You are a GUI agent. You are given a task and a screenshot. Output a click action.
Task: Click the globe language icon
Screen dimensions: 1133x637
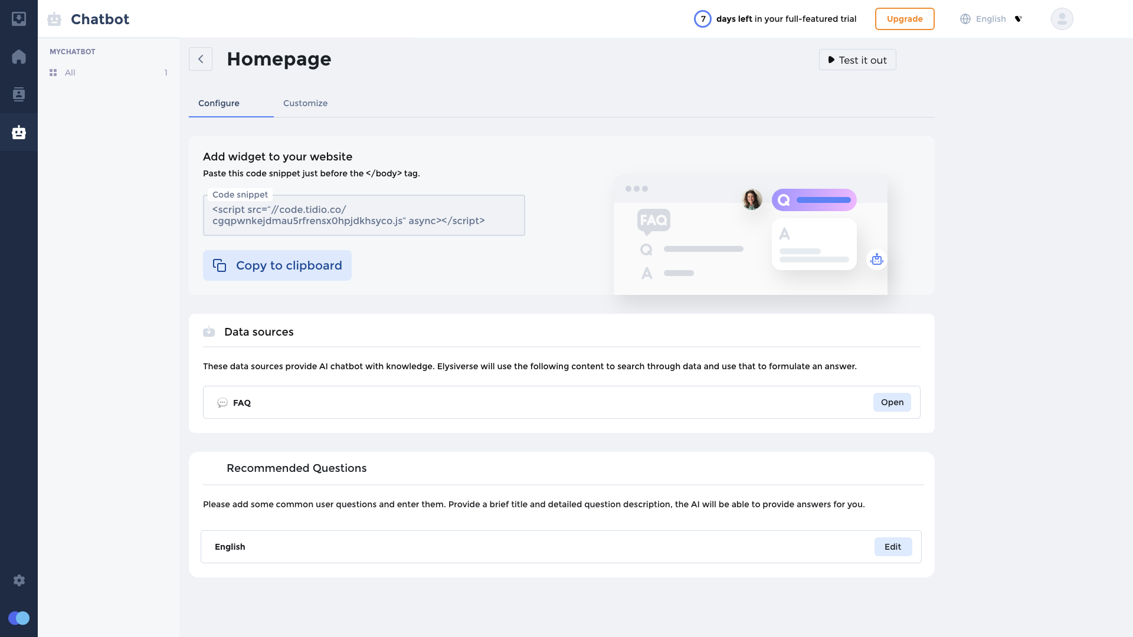point(965,19)
